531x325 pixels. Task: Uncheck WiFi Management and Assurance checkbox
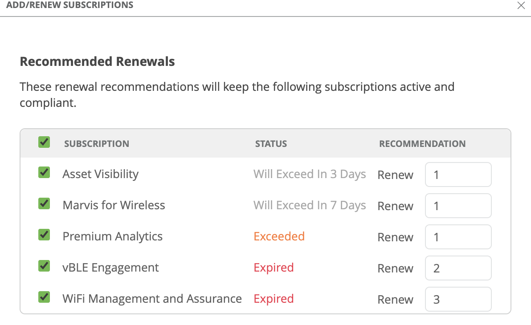[44, 297]
